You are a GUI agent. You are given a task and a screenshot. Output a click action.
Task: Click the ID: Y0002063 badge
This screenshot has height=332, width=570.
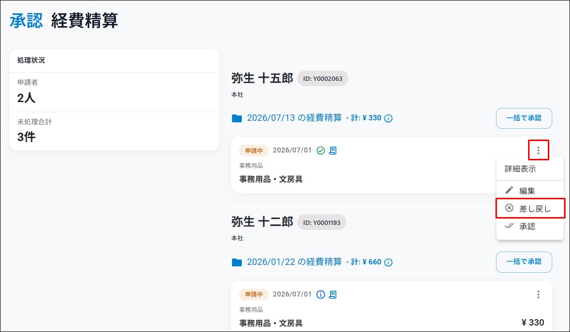click(322, 78)
